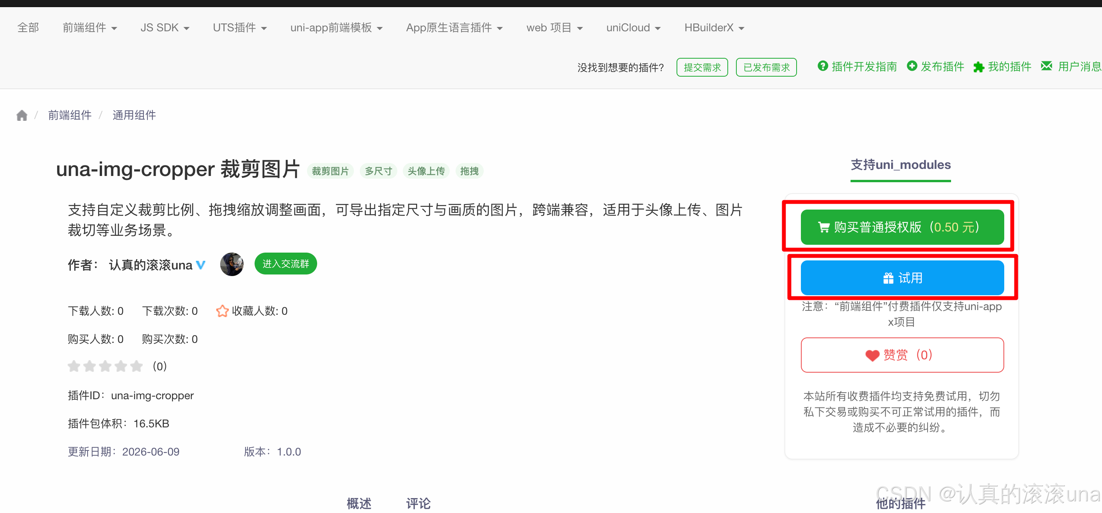This screenshot has width=1102, height=513.
Task: Click the 裁剪图片 tag
Action: point(330,171)
